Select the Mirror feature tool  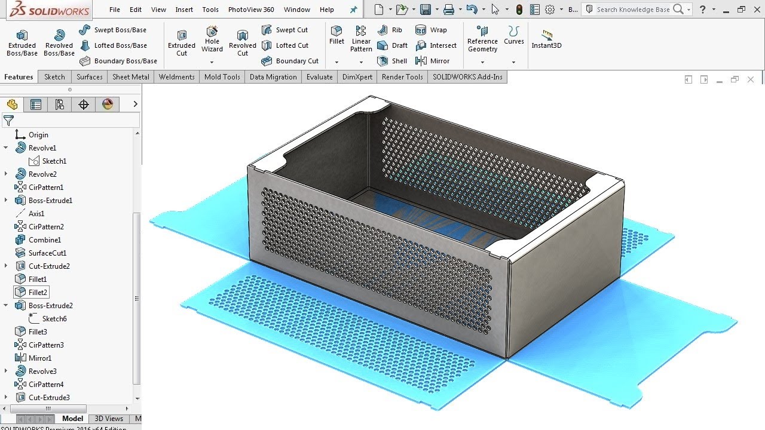[432, 61]
